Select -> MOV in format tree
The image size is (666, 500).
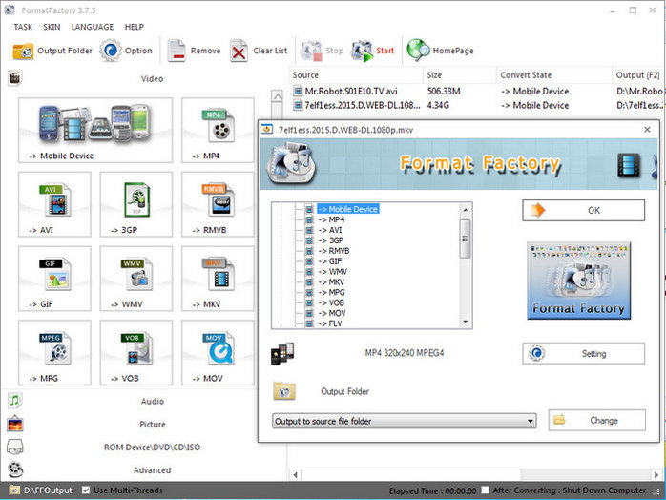pos(332,313)
